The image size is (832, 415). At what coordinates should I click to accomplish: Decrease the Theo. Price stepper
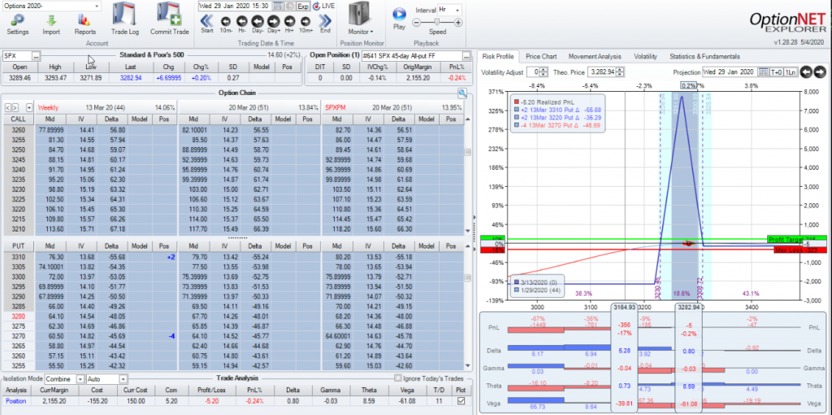tap(622, 74)
